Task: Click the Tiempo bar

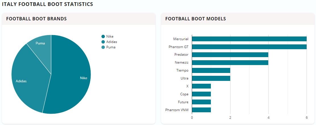Action: click(x=211, y=70)
